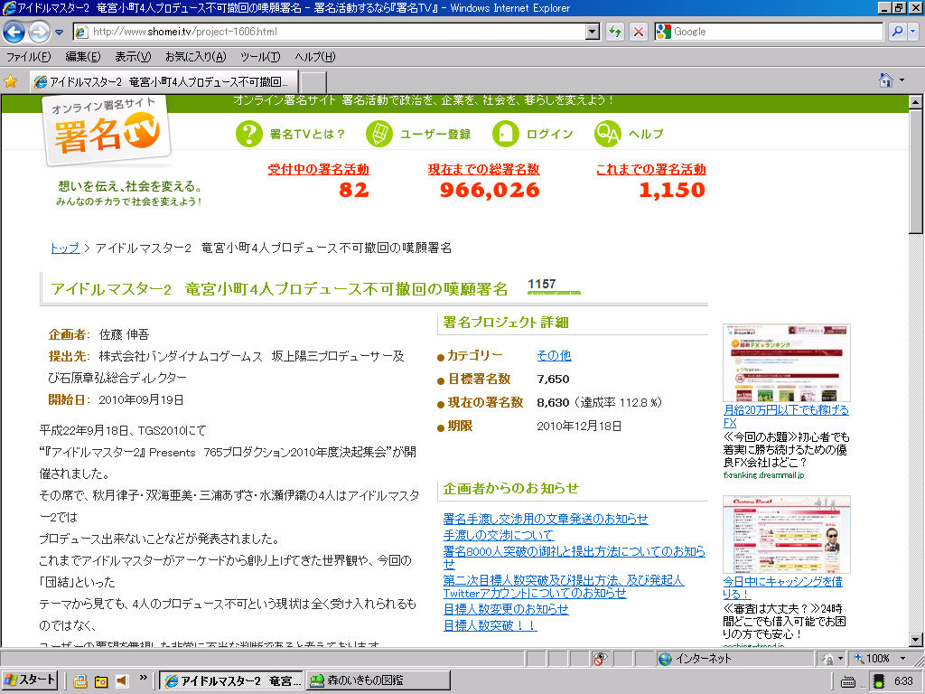The image size is (925, 694).
Task: Click the Show Desktop quick launch icon
Action: click(101, 681)
